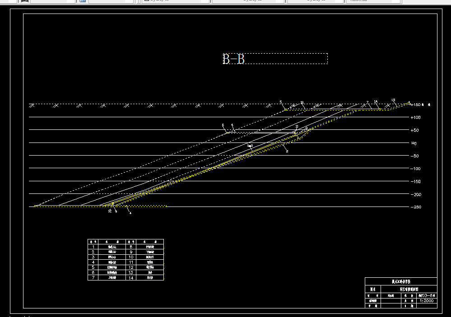Screen dimensions: 451x317
Task: Select legend table cell number 7
Action: coord(93,278)
